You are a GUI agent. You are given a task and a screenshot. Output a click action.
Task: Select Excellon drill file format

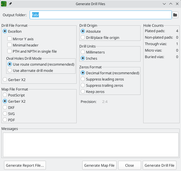pyautogui.click(x=12, y=31)
